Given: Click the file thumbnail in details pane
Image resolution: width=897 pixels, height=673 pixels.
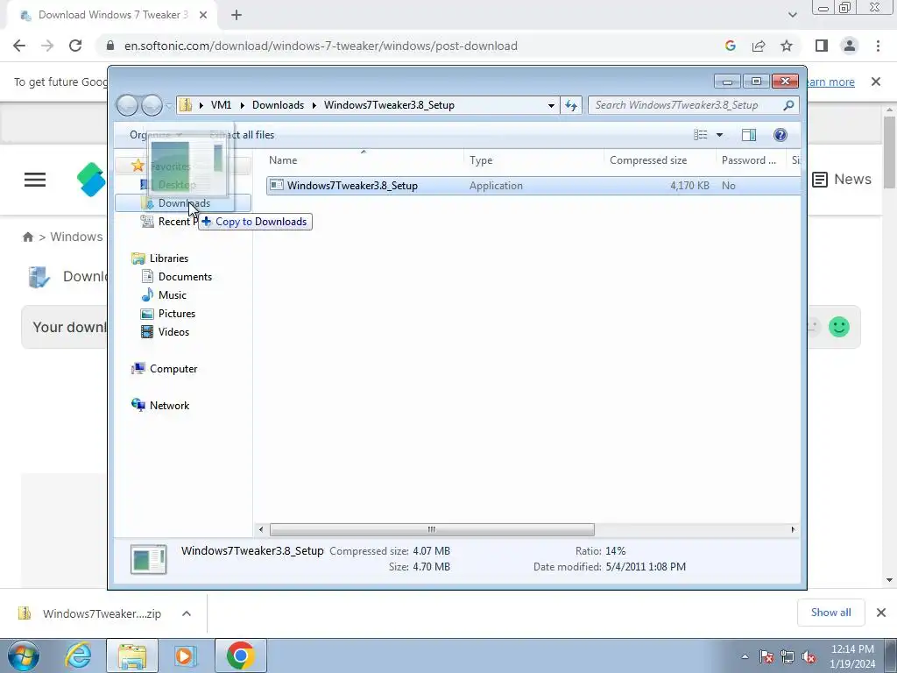Looking at the screenshot, I should pyautogui.click(x=148, y=559).
